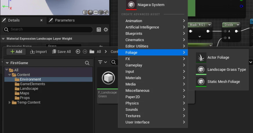Screen dimensions: 253x133
Task: Open the FX submenu
Action: click(x=153, y=59)
